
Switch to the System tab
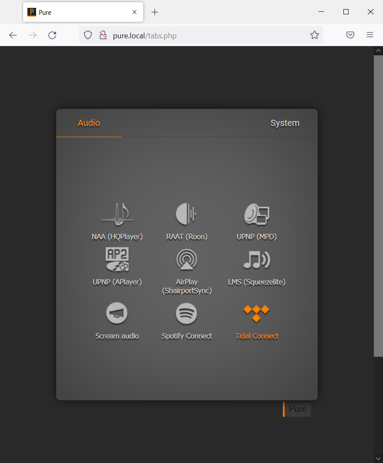point(285,123)
